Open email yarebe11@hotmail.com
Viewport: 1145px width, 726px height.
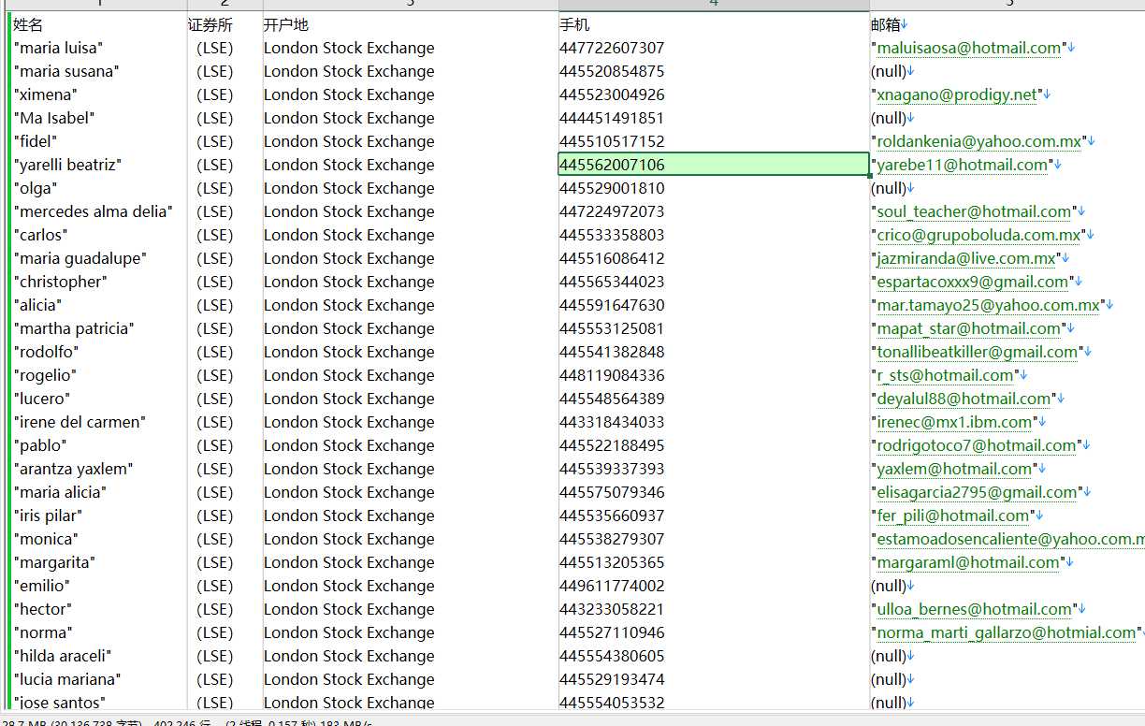tap(962, 165)
